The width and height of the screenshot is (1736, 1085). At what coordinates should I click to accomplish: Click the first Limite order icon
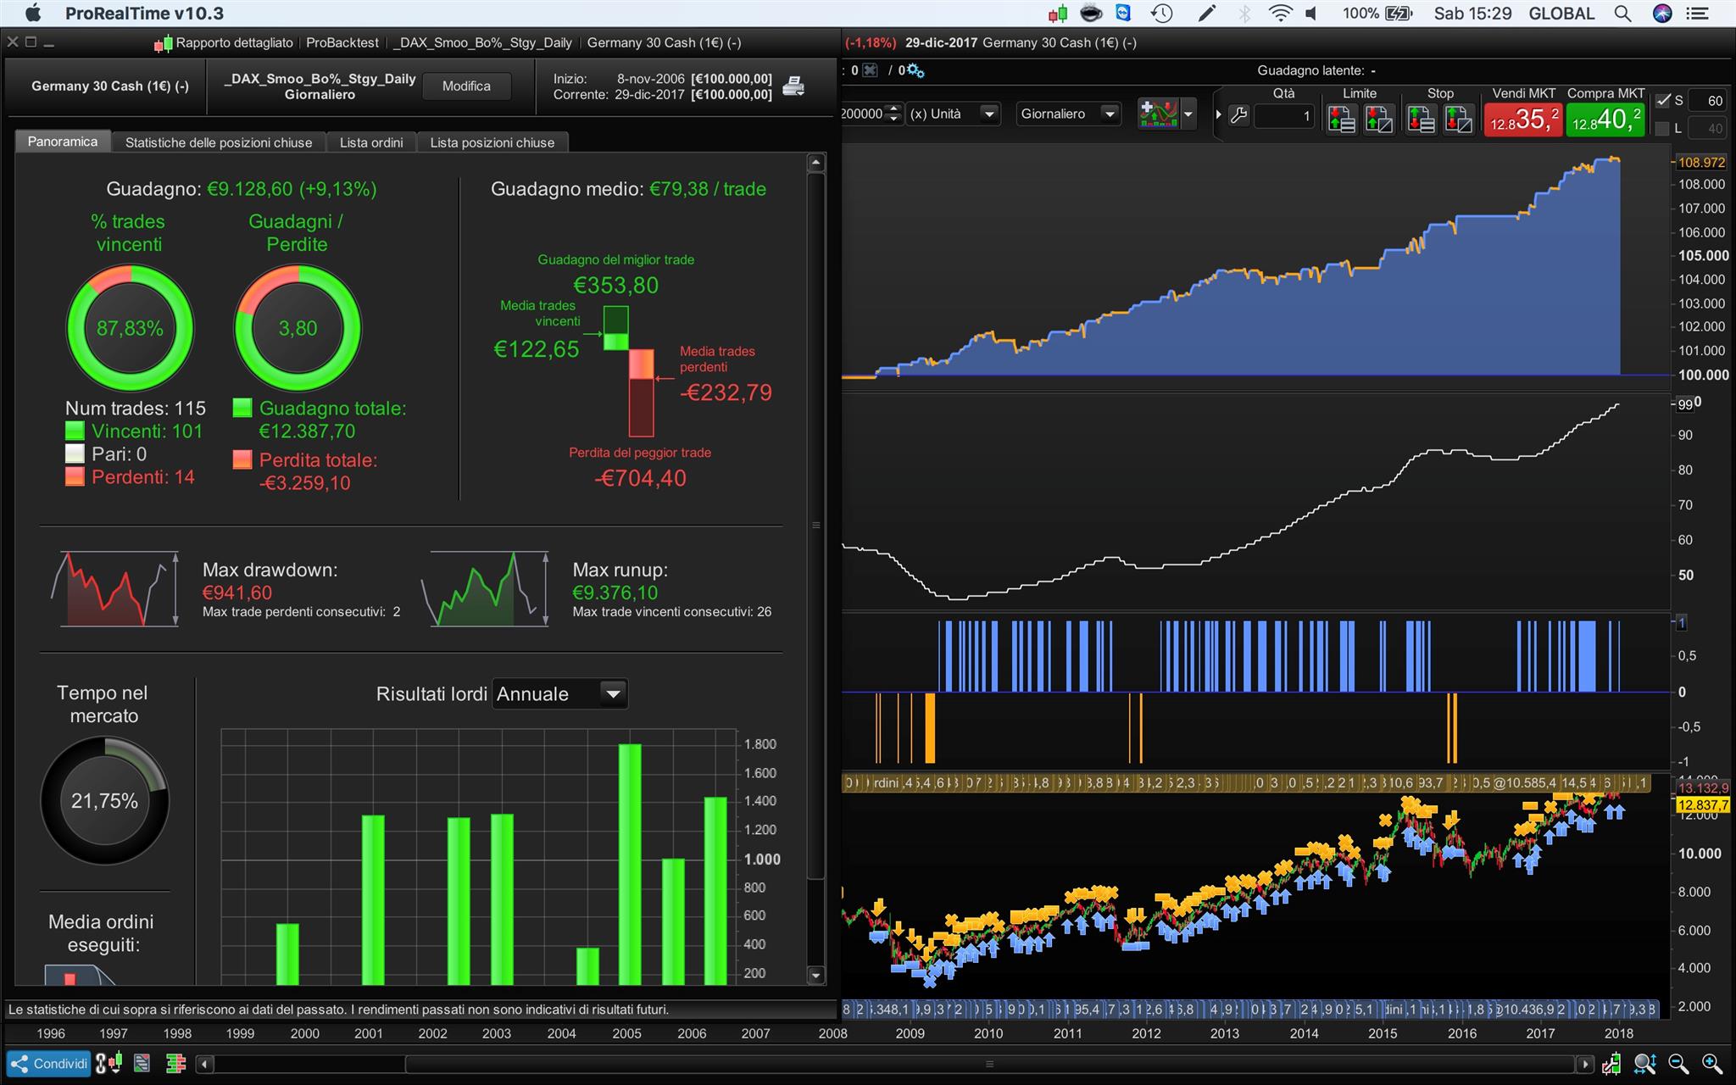pos(1341,119)
